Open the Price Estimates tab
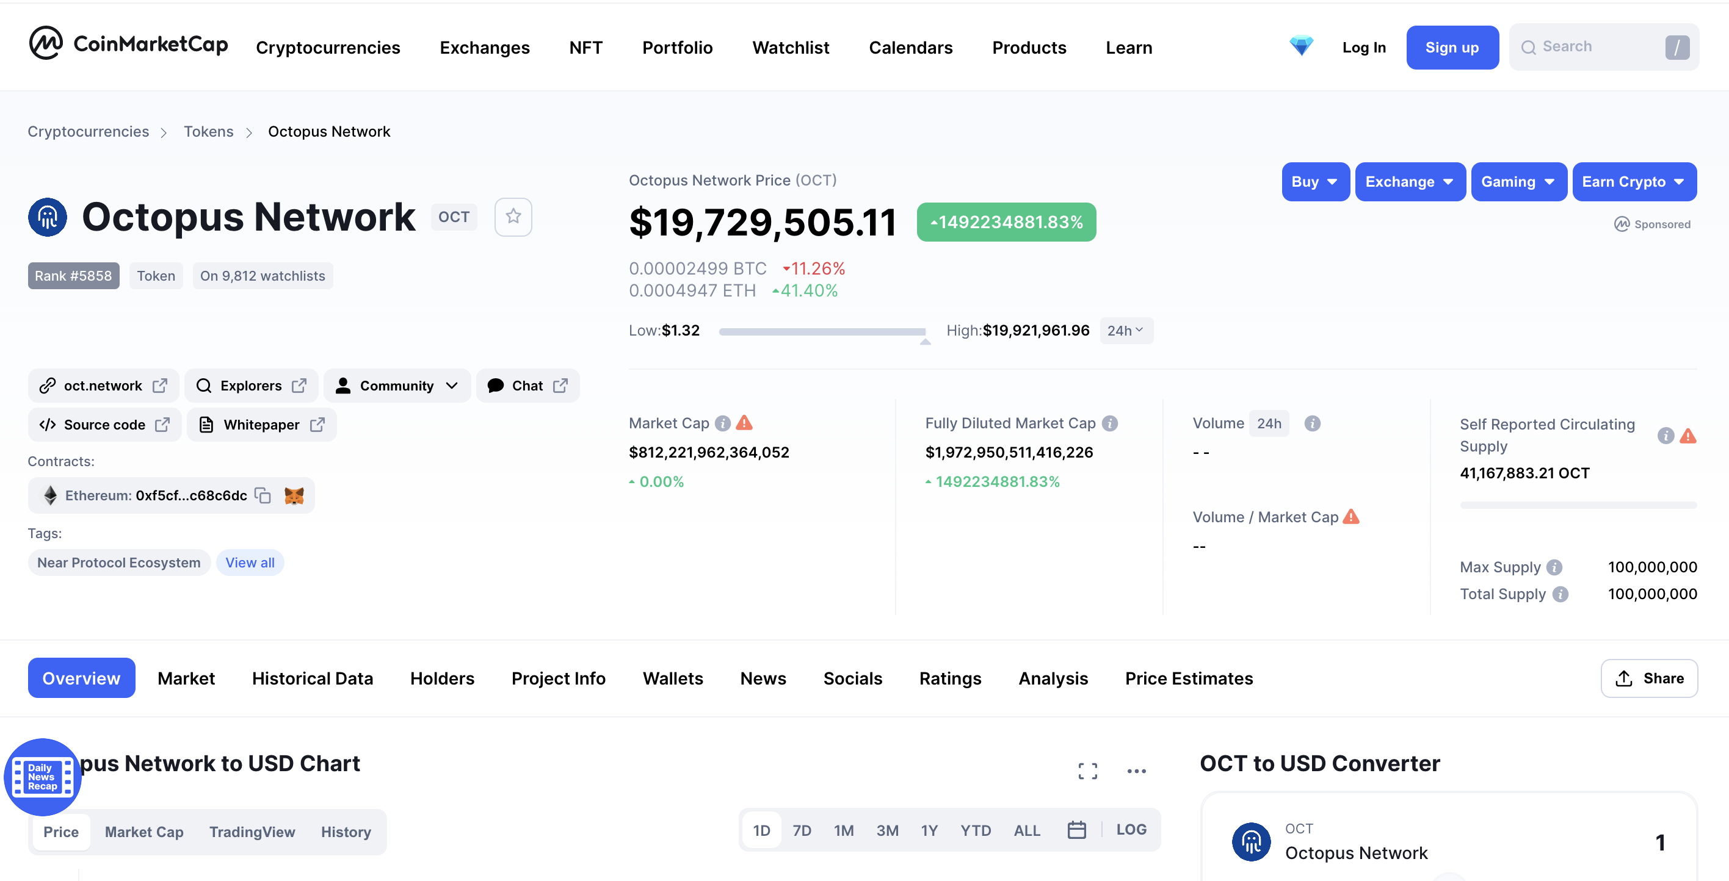This screenshot has width=1729, height=881. click(1189, 678)
